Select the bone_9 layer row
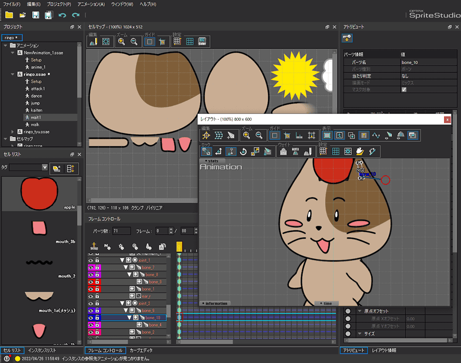 tap(127, 310)
